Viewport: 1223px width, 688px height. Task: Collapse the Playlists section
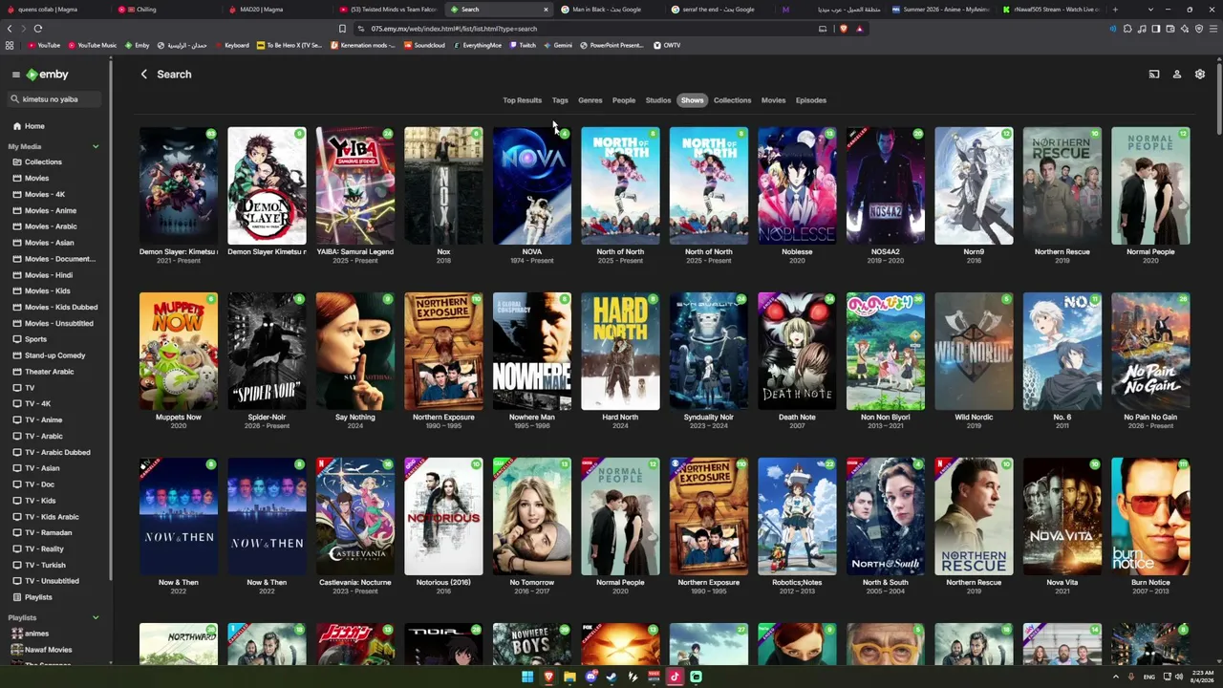96,618
